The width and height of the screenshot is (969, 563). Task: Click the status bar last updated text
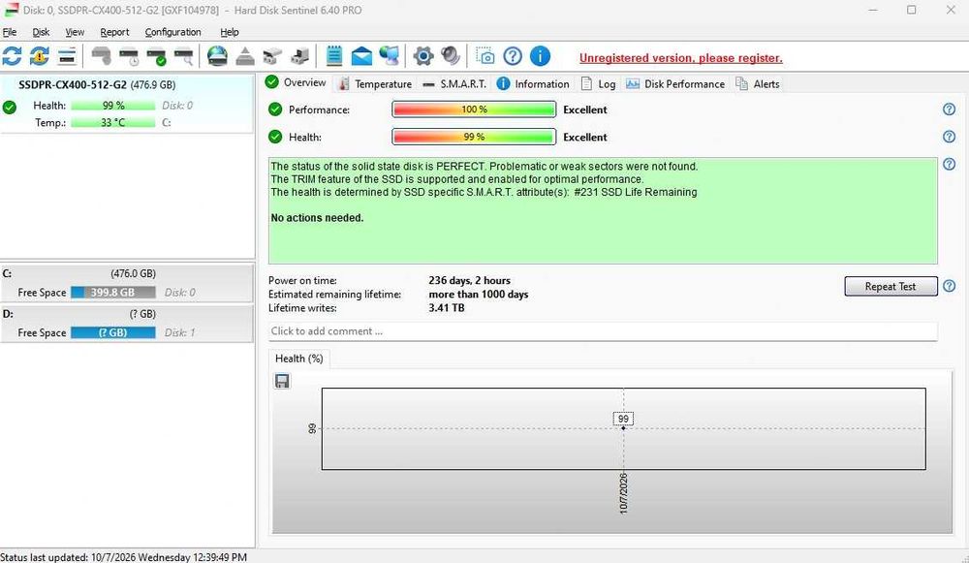124,557
